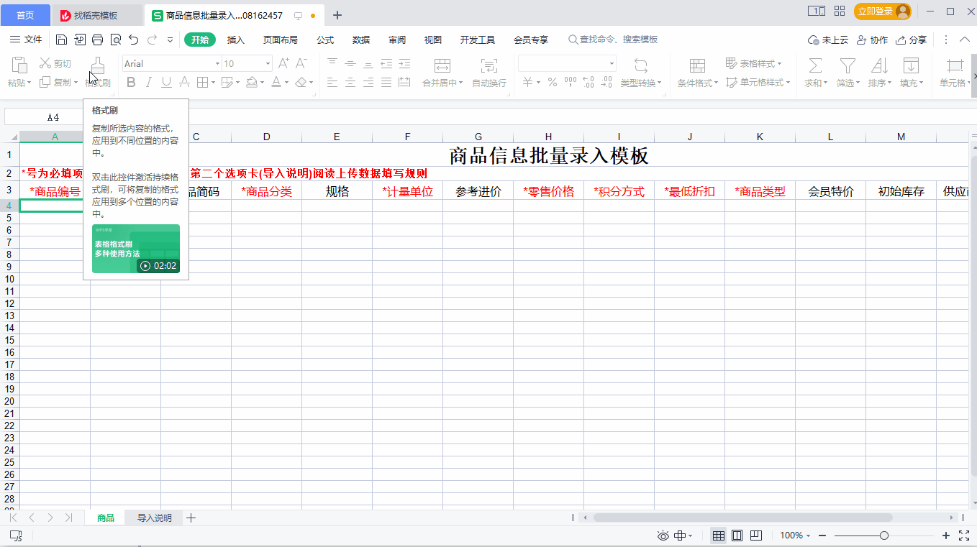977x547 pixels.
Task: Click the Conditional Formatting (条件格式) icon
Action: 696,72
